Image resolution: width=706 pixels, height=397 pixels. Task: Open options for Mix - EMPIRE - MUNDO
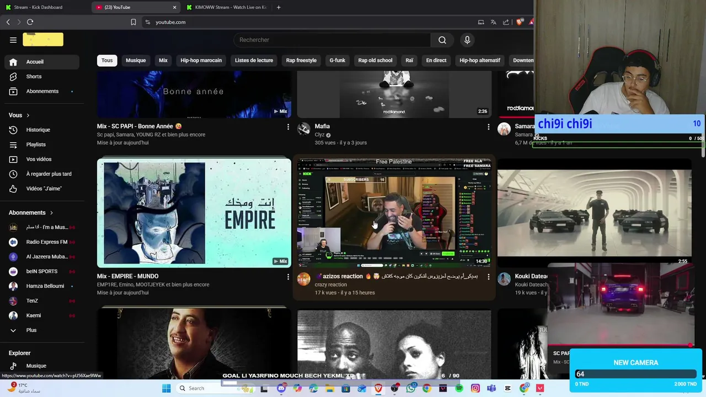click(x=288, y=277)
